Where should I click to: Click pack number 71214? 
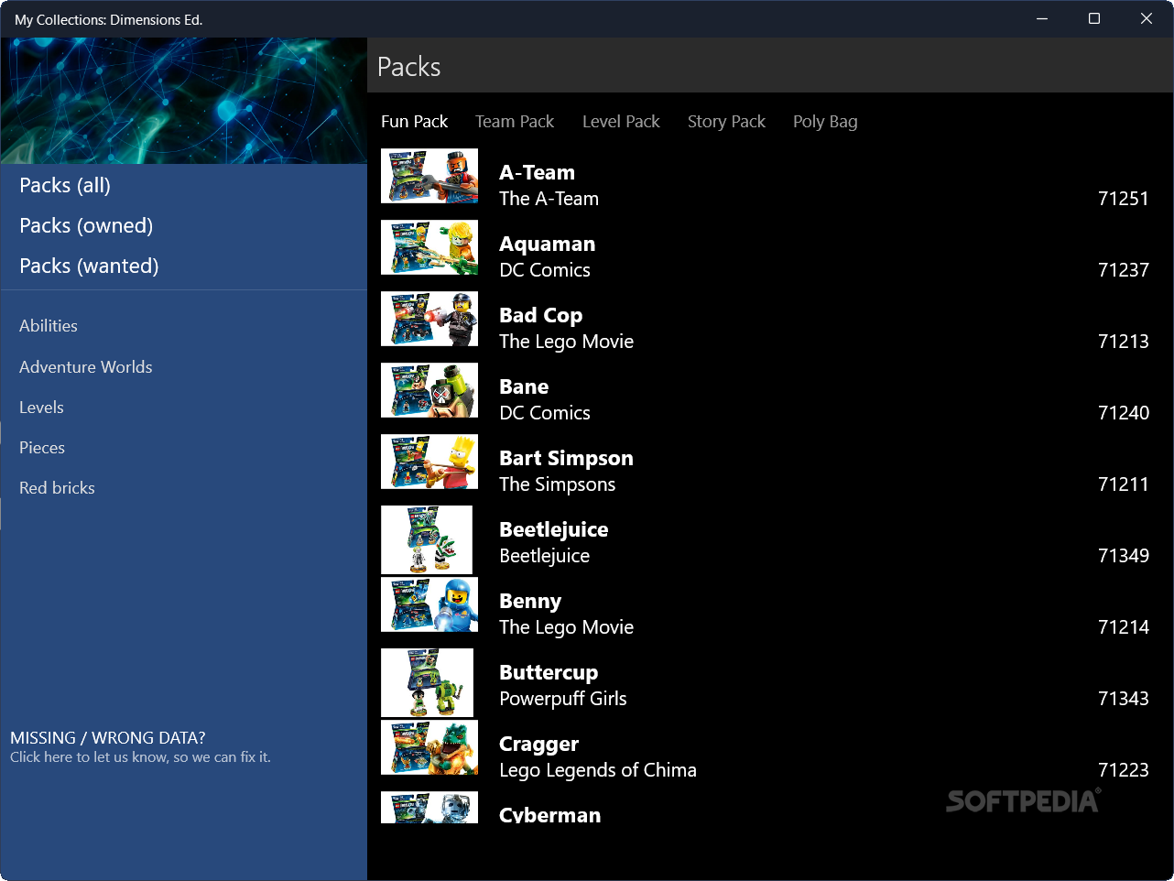click(1123, 627)
